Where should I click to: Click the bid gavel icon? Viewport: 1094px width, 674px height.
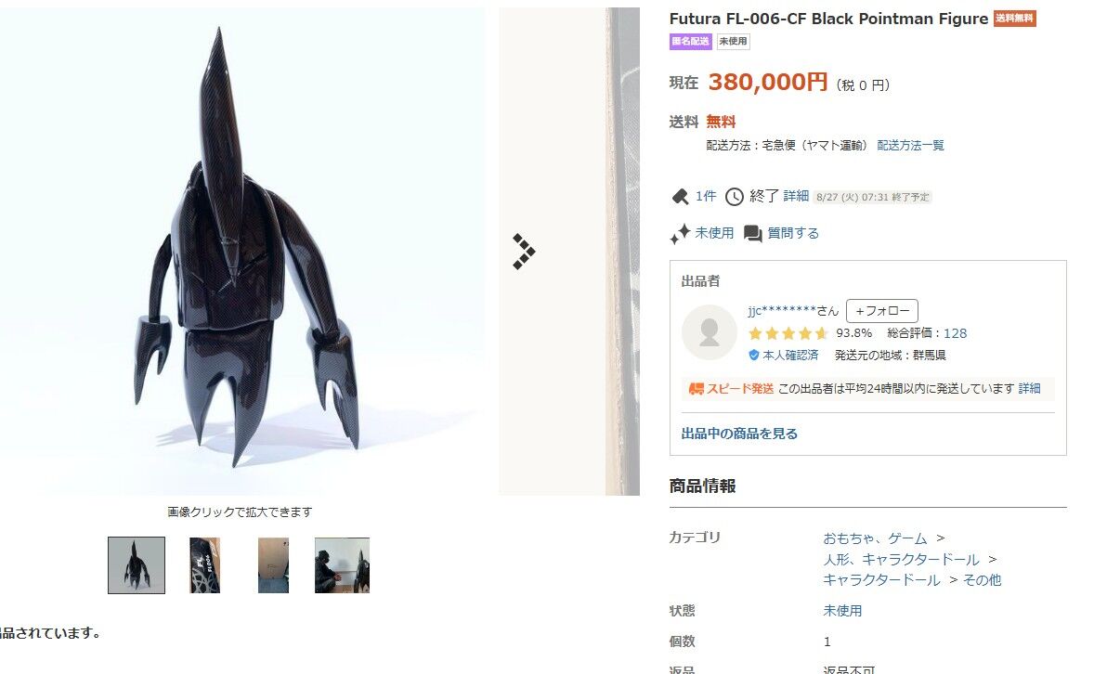(x=680, y=197)
